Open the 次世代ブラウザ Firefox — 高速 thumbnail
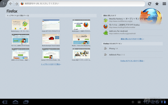168x105 pixels. tap(20, 53)
